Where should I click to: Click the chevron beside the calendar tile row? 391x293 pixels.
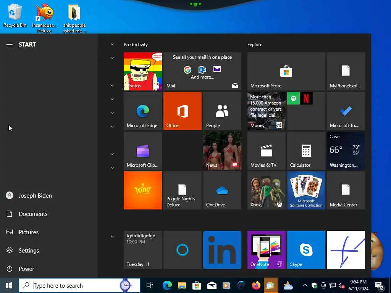[x=112, y=237]
